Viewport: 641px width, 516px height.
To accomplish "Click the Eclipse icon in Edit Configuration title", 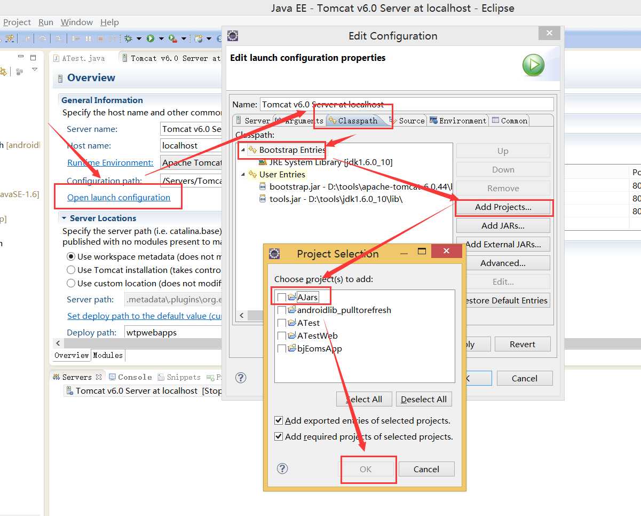I will click(232, 36).
